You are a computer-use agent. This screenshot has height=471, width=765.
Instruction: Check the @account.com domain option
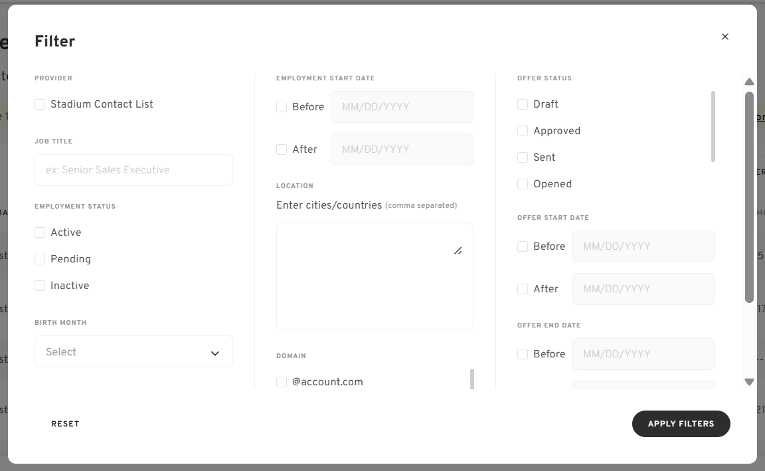click(x=282, y=382)
